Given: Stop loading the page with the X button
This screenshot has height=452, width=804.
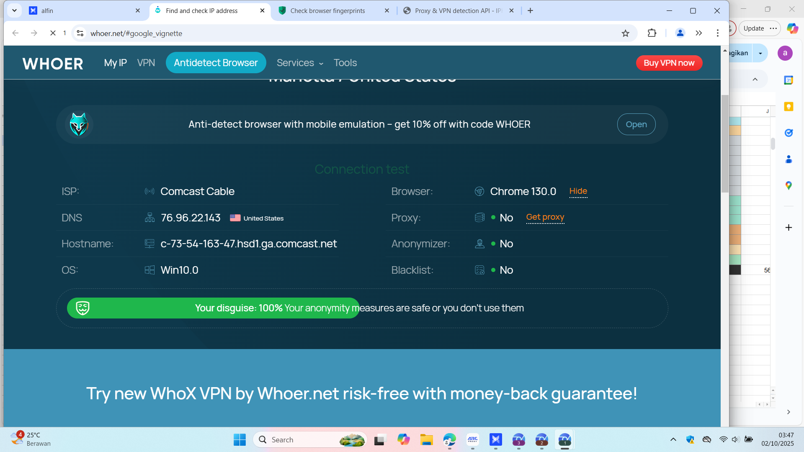Looking at the screenshot, I should (53, 33).
